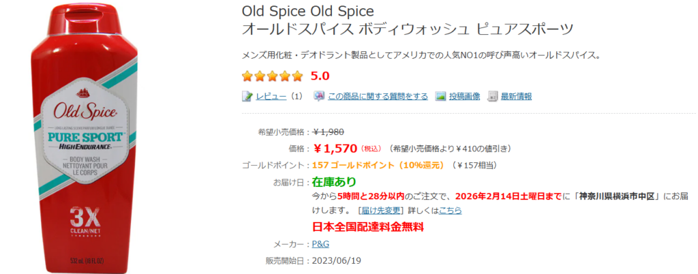This screenshot has width=698, height=274.
Task: Click the Old Spice Old Spice title
Action: point(308,12)
